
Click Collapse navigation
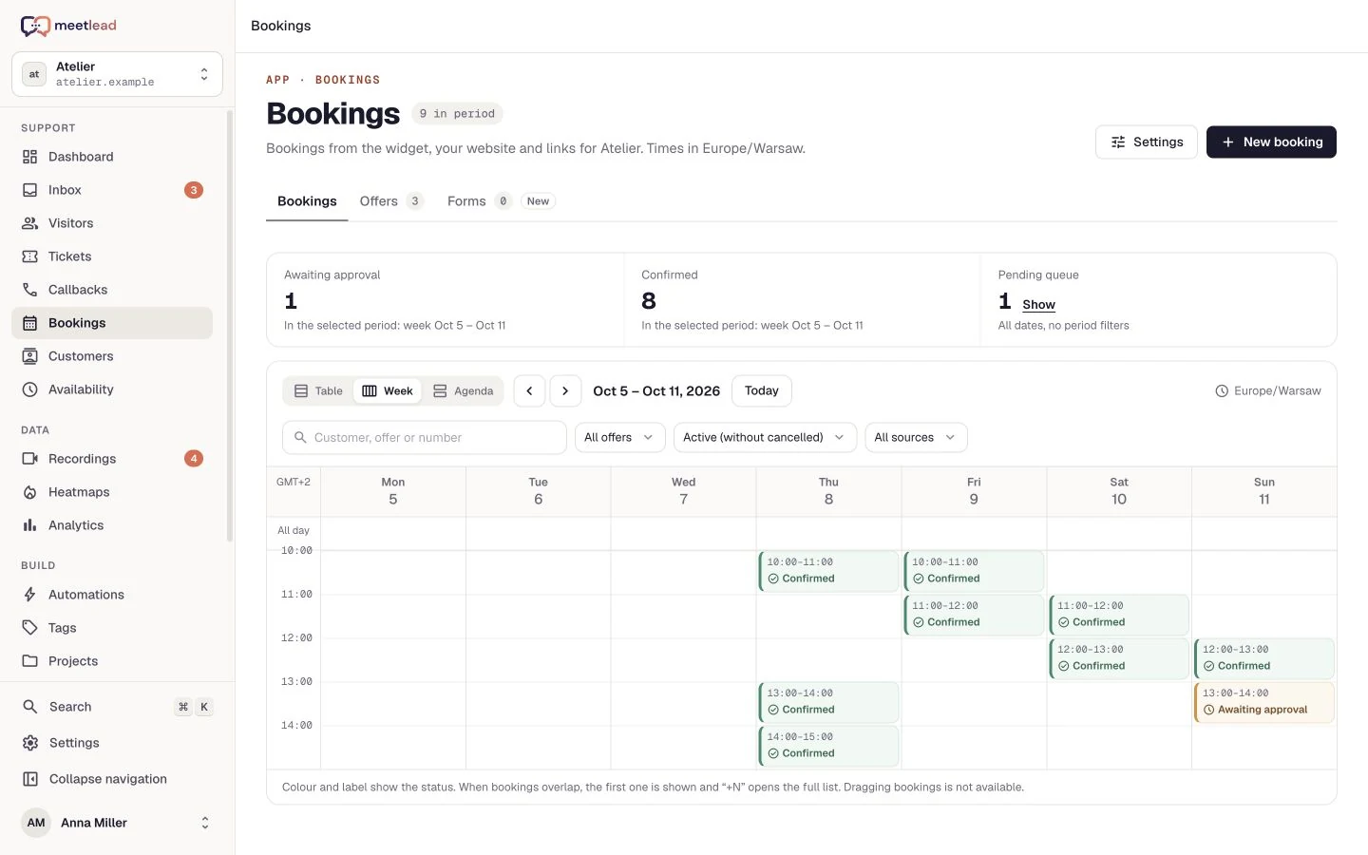point(112,779)
